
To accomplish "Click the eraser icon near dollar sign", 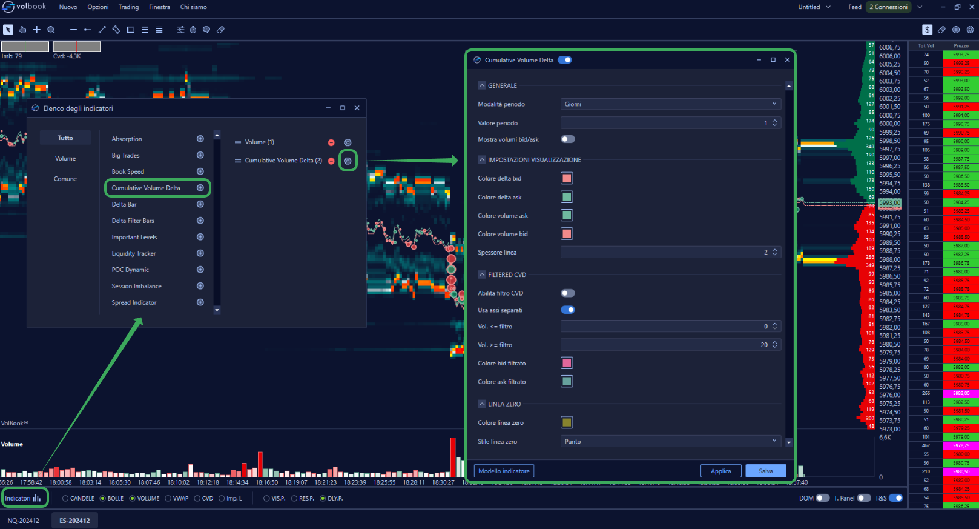I will pyautogui.click(x=942, y=30).
